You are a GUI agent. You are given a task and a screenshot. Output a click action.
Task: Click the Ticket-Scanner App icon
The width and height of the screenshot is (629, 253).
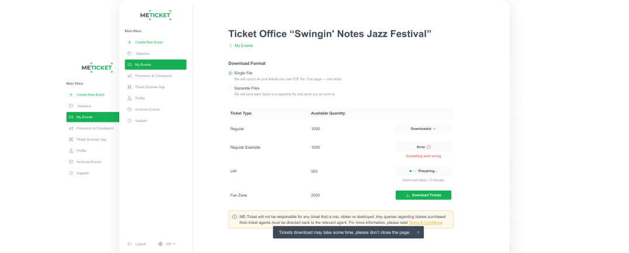coord(129,87)
